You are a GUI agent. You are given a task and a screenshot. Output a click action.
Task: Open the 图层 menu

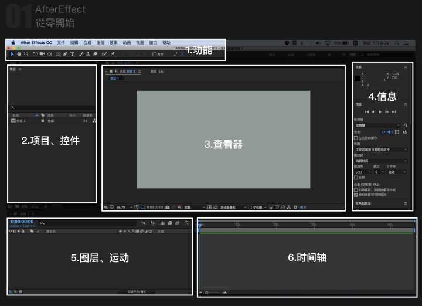(x=100, y=43)
